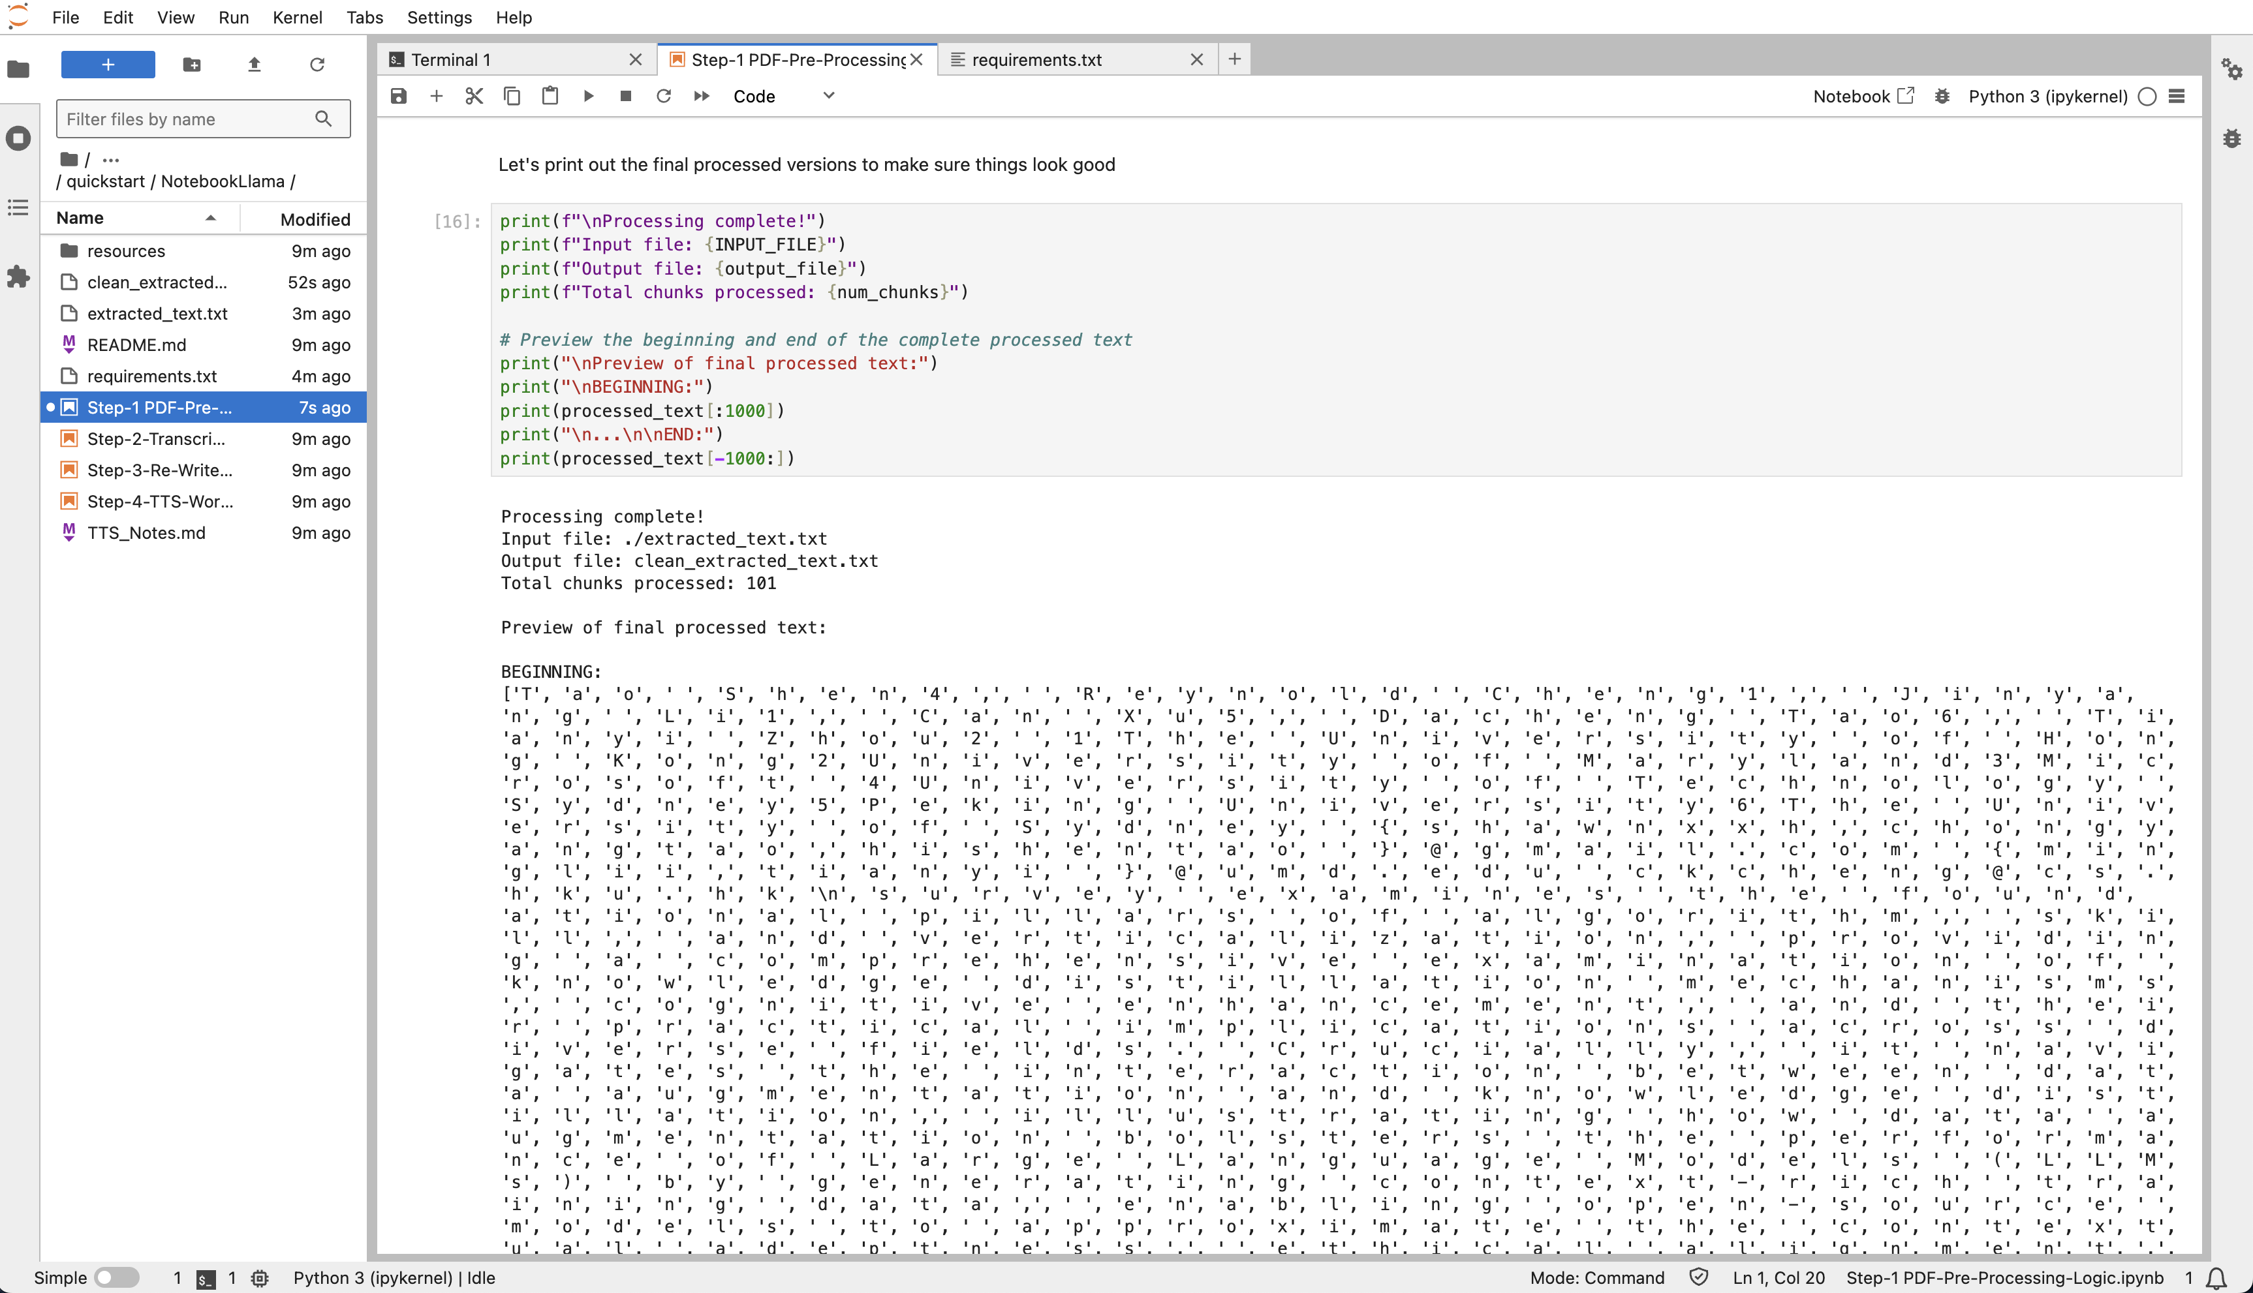2253x1293 pixels.
Task: Click the stop kernel square icon
Action: [625, 96]
